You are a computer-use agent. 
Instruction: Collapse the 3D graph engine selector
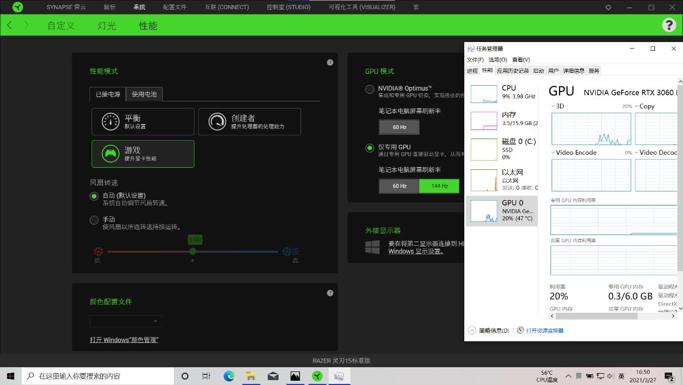pyautogui.click(x=553, y=106)
